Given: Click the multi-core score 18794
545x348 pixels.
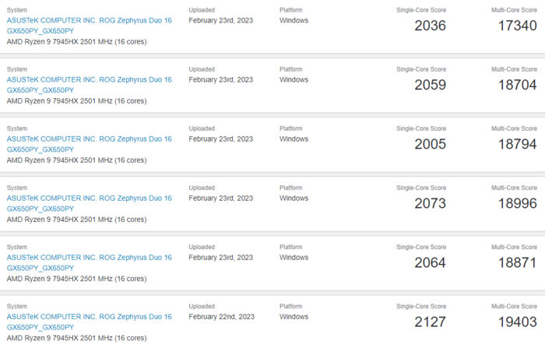Looking at the screenshot, I should pyautogui.click(x=518, y=144).
